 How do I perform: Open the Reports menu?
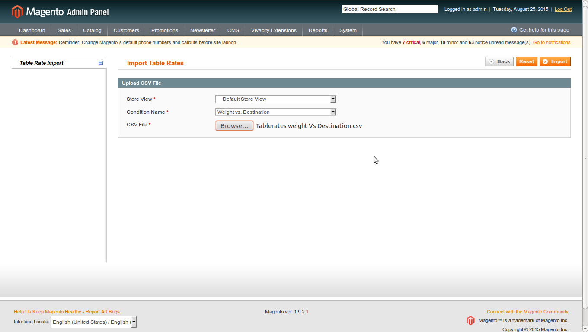click(x=318, y=30)
